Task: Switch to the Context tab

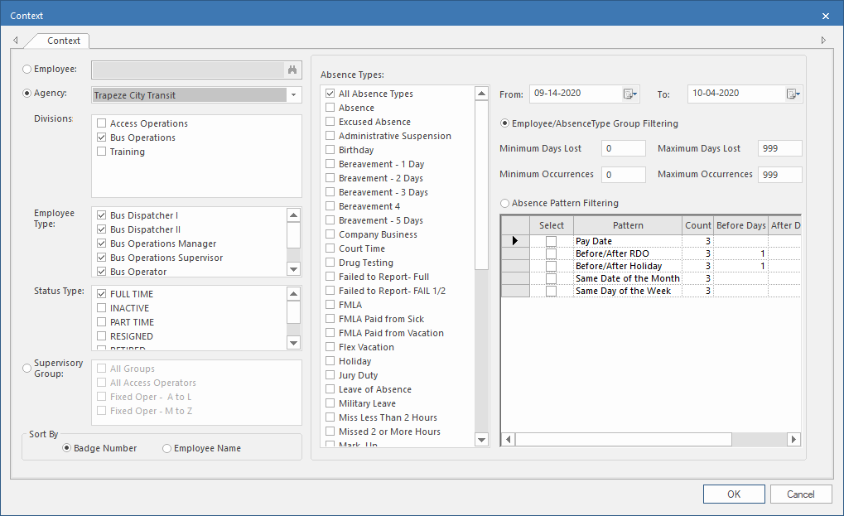Action: [64, 41]
